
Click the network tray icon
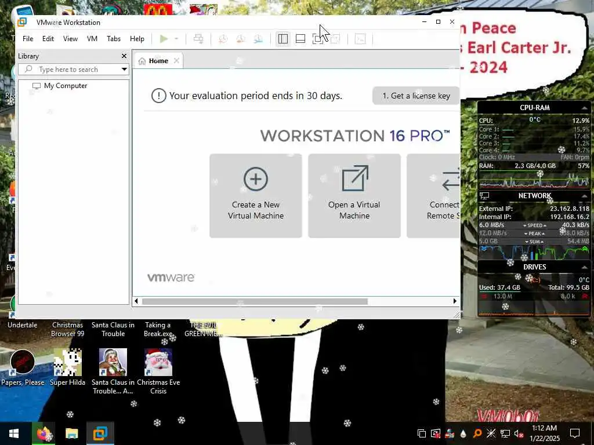pyautogui.click(x=505, y=433)
